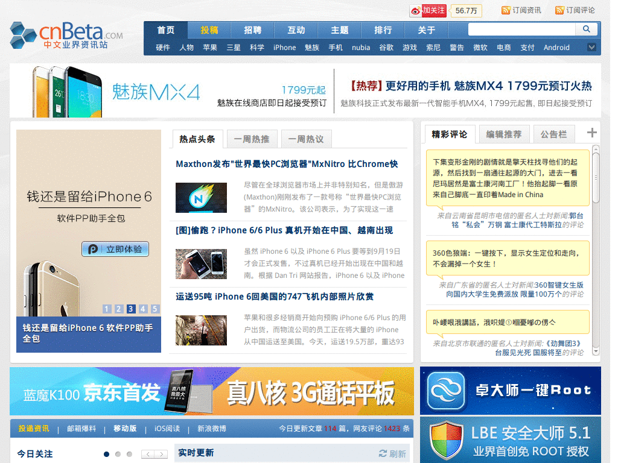618x463 pixels.
Task: Open the 邮箱爆料 link
Action: click(x=81, y=429)
